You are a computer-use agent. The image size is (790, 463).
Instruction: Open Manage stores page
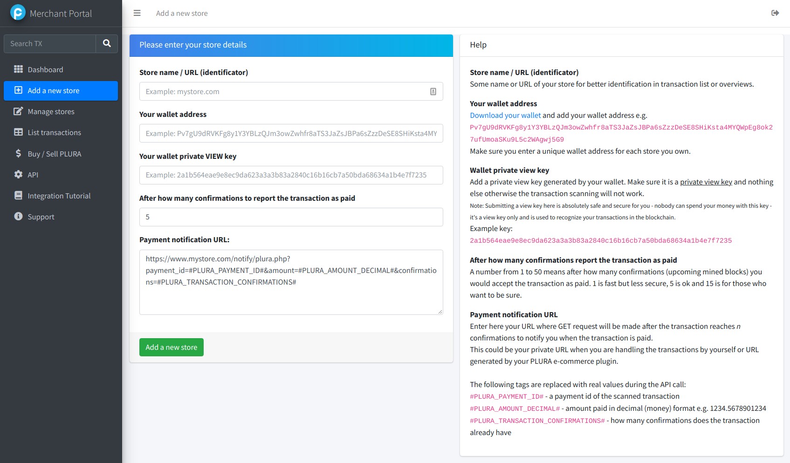click(x=61, y=112)
